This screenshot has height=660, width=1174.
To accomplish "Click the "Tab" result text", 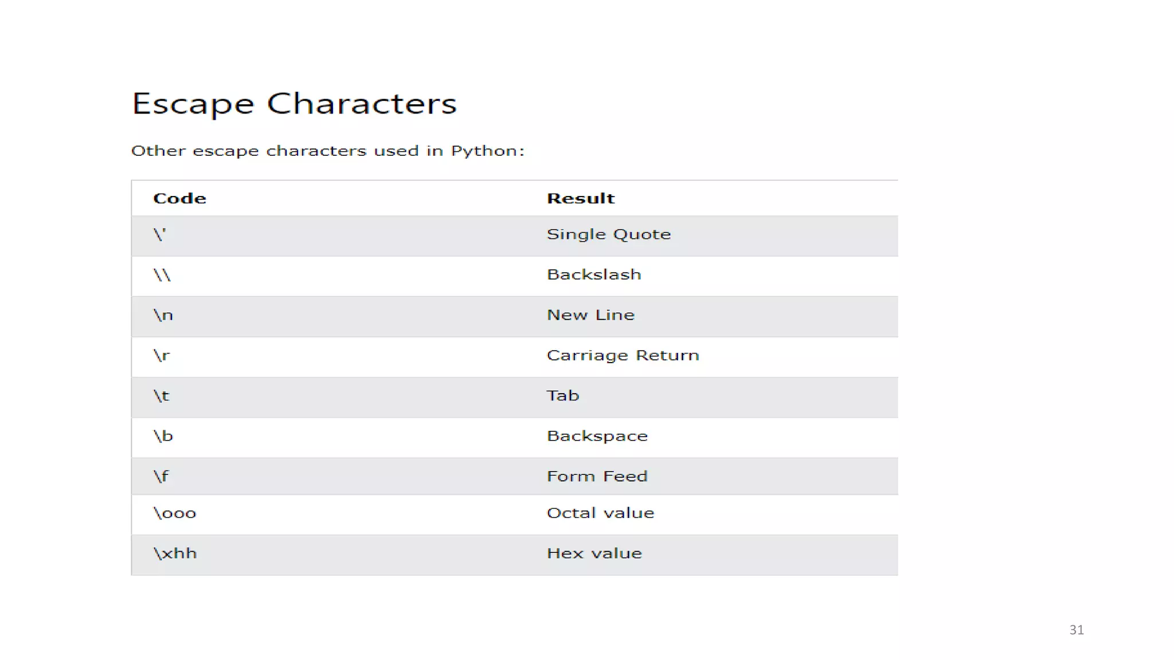I will click(562, 396).
